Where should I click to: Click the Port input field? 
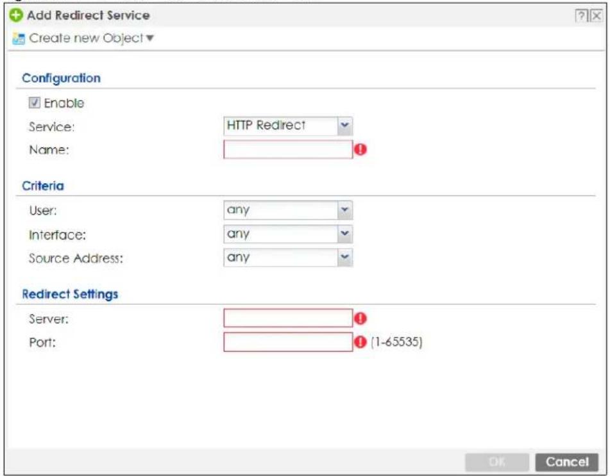coord(288,342)
